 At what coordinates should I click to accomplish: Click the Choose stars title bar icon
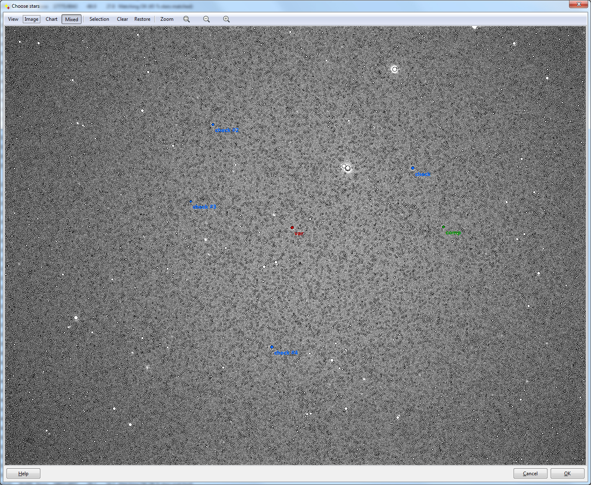click(x=7, y=6)
